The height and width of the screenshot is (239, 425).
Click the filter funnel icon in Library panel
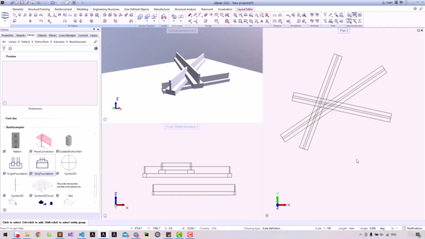[4, 48]
